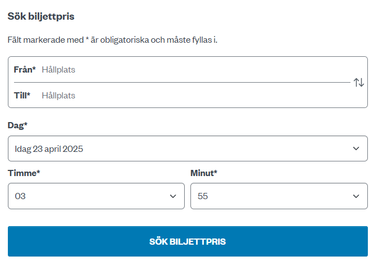Click the Dag* label
The width and height of the screenshot is (369, 270).
click(17, 125)
